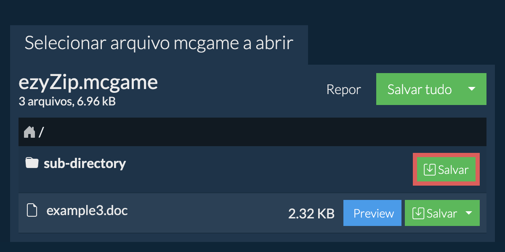505x252 pixels.
Task: Click the example3.doc file name
Action: (87, 210)
